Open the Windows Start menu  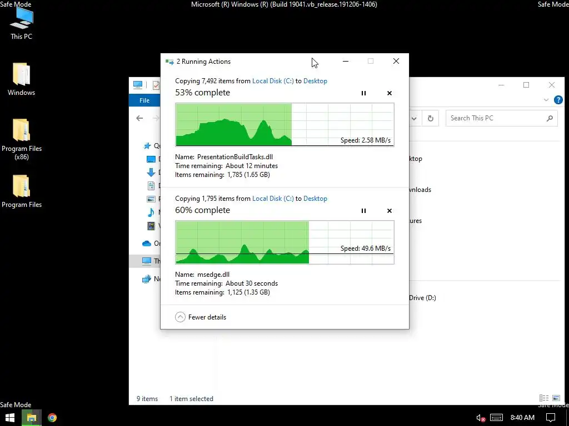(x=10, y=418)
